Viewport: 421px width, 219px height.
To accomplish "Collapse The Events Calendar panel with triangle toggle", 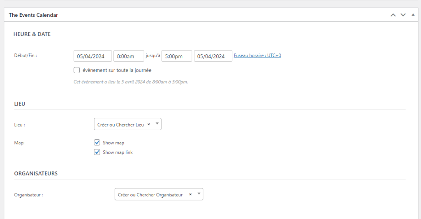I will tap(413, 15).
